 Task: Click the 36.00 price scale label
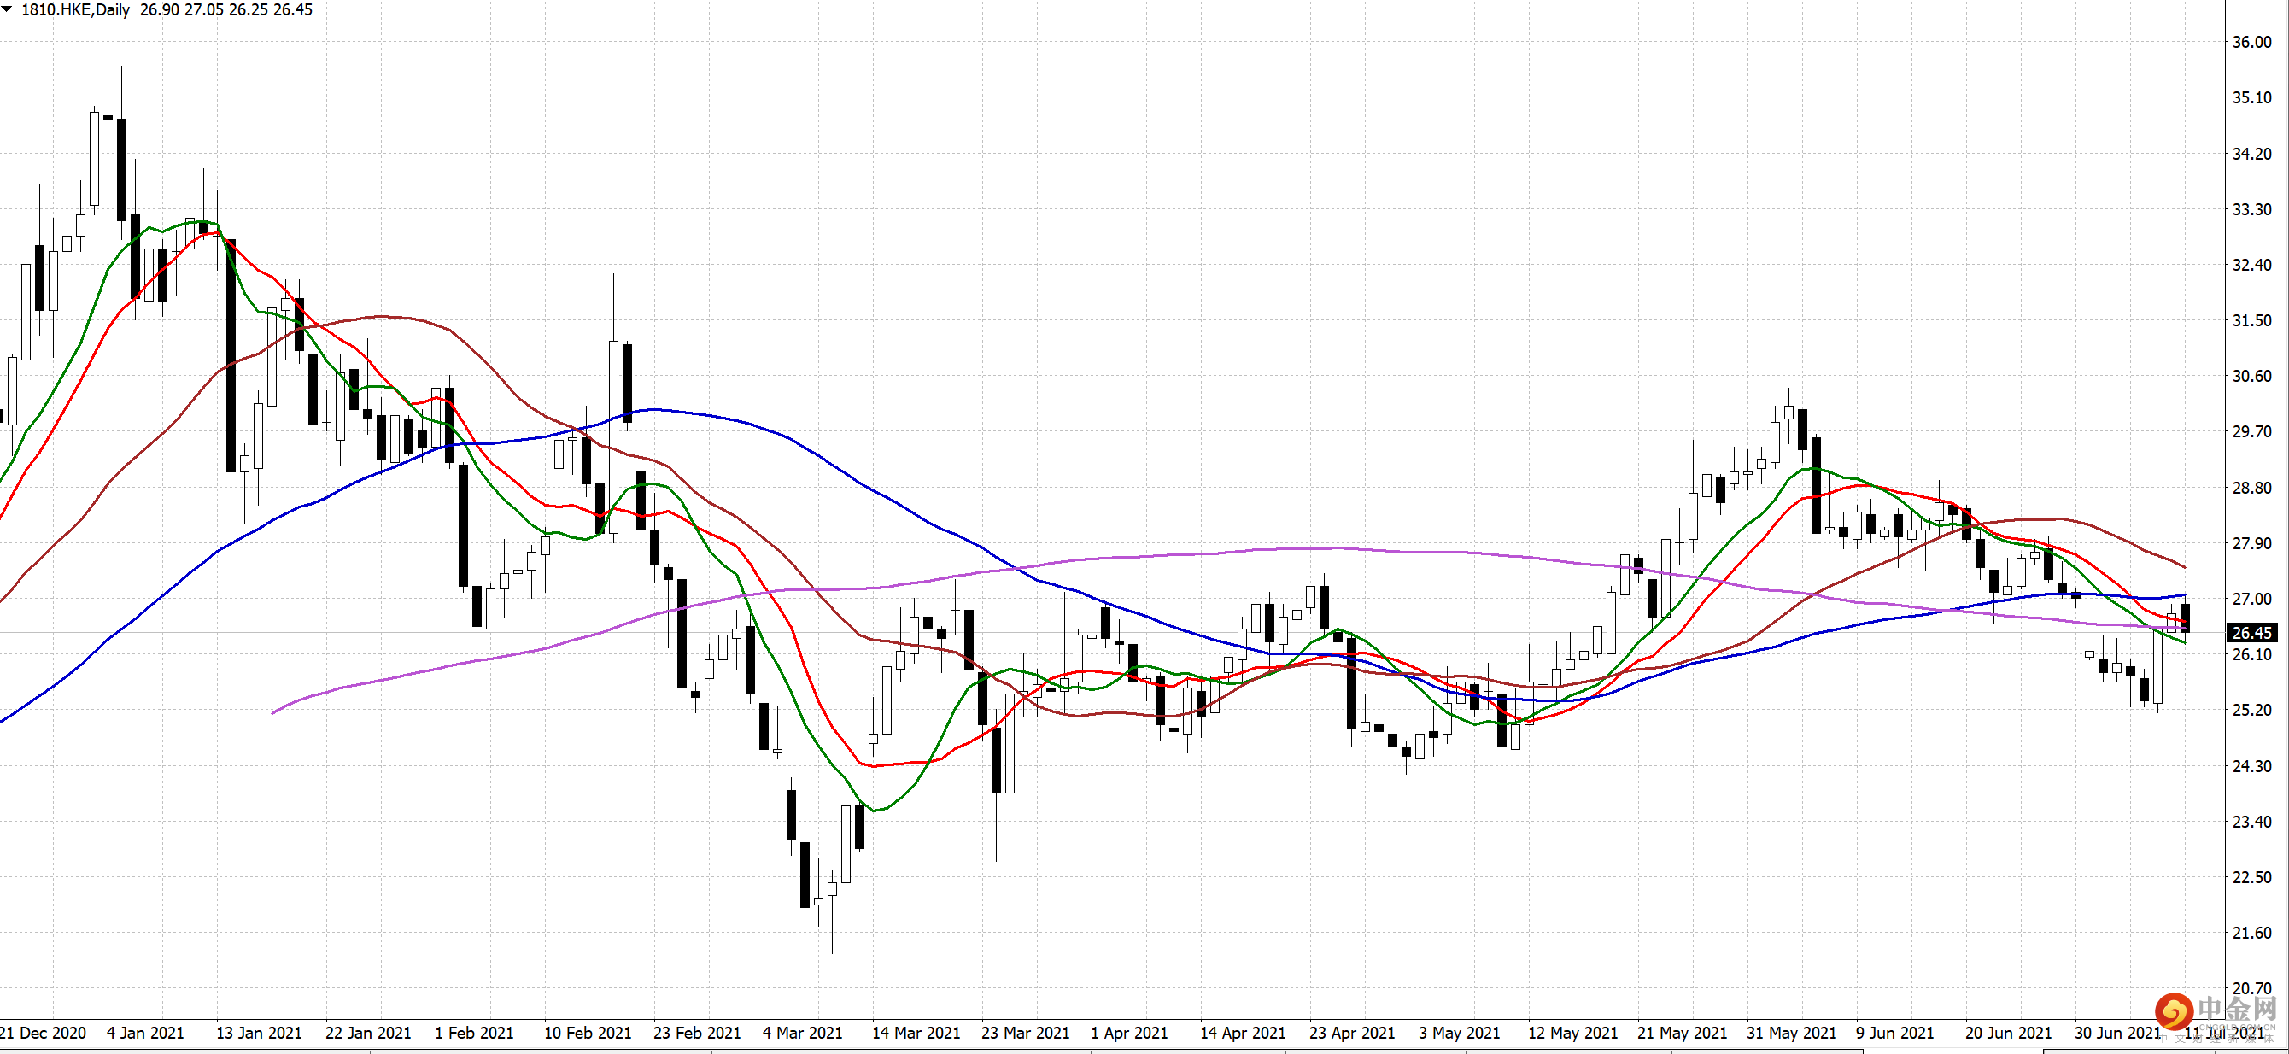pyautogui.click(x=2251, y=42)
